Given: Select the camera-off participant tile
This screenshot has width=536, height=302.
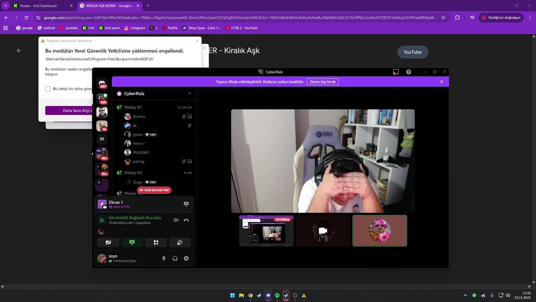Looking at the screenshot, I should 323,231.
